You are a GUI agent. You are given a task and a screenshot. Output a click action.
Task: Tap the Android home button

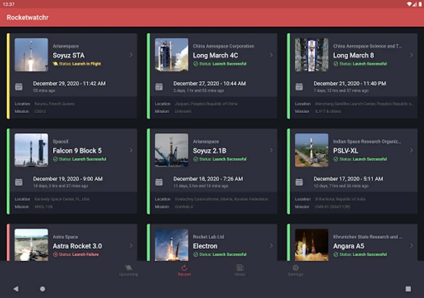(42, 289)
